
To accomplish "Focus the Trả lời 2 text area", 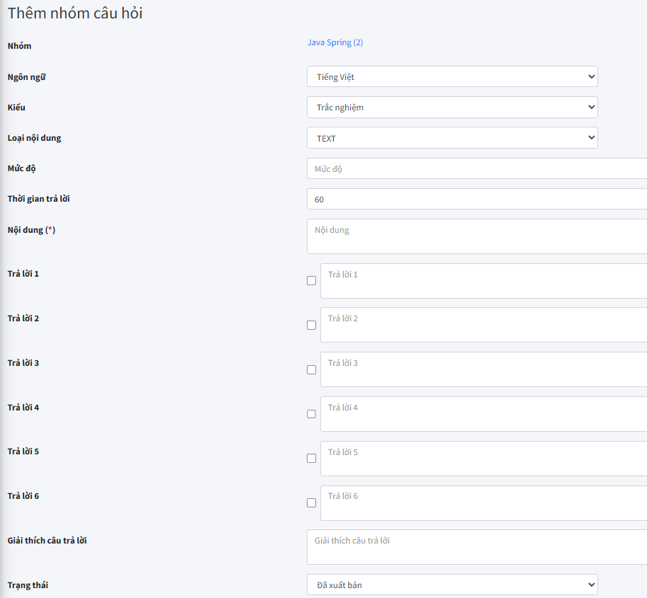I will 483,326.
